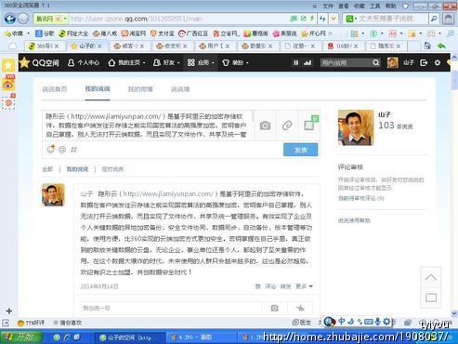The width and height of the screenshot is (458, 344).
Task: Select the 全部 filter link
Action: (x=47, y=169)
